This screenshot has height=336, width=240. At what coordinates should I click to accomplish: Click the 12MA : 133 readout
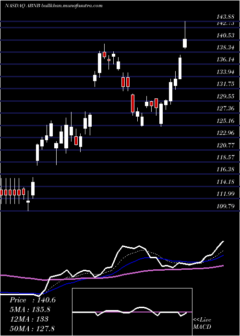(29, 319)
